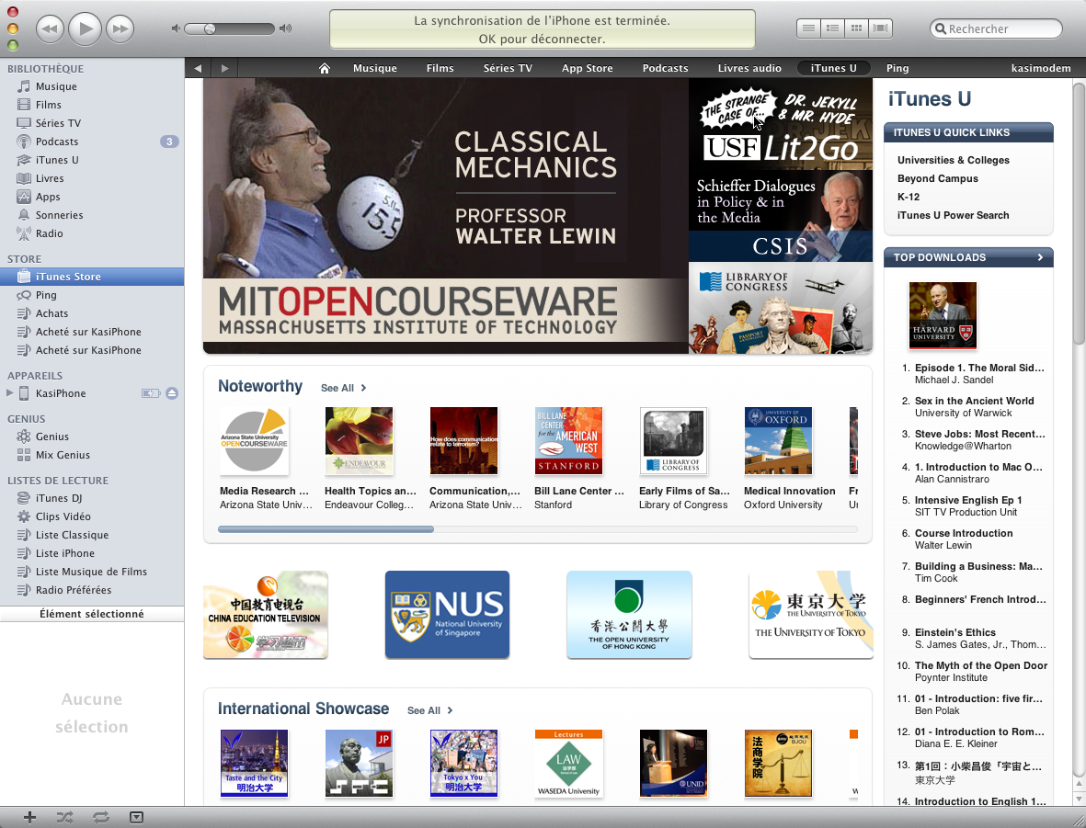This screenshot has width=1086, height=828.
Task: Open Sex in the Ancient World
Action: [x=974, y=401]
